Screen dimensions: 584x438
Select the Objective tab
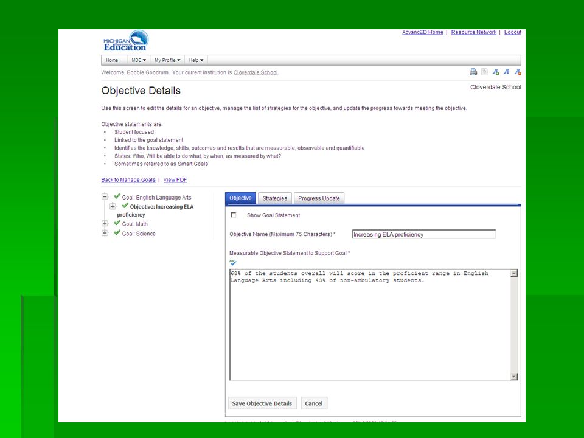coord(240,198)
